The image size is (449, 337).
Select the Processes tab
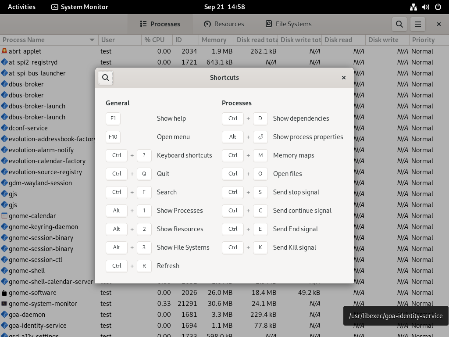click(160, 24)
